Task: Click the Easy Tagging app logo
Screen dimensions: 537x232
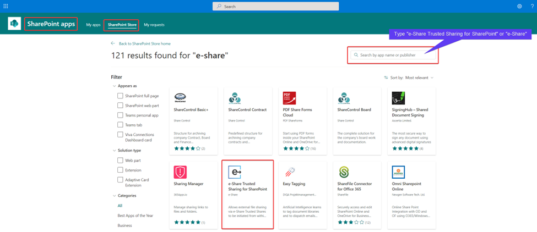Action: click(x=289, y=172)
